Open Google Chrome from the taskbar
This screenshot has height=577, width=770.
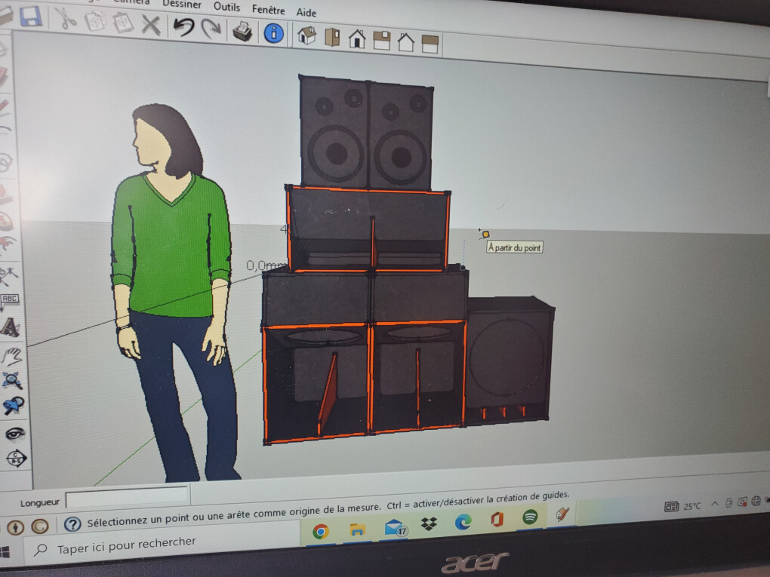321,532
